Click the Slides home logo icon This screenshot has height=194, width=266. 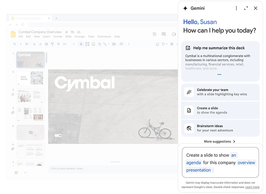click(x=13, y=34)
